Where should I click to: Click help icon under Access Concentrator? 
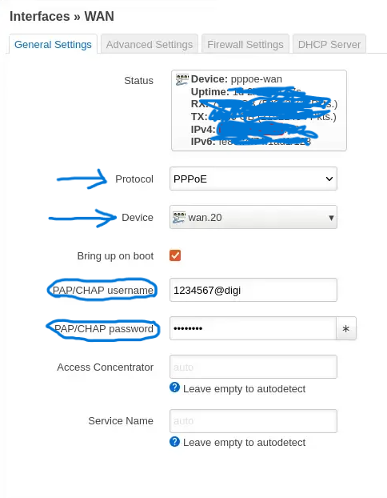pyautogui.click(x=175, y=388)
